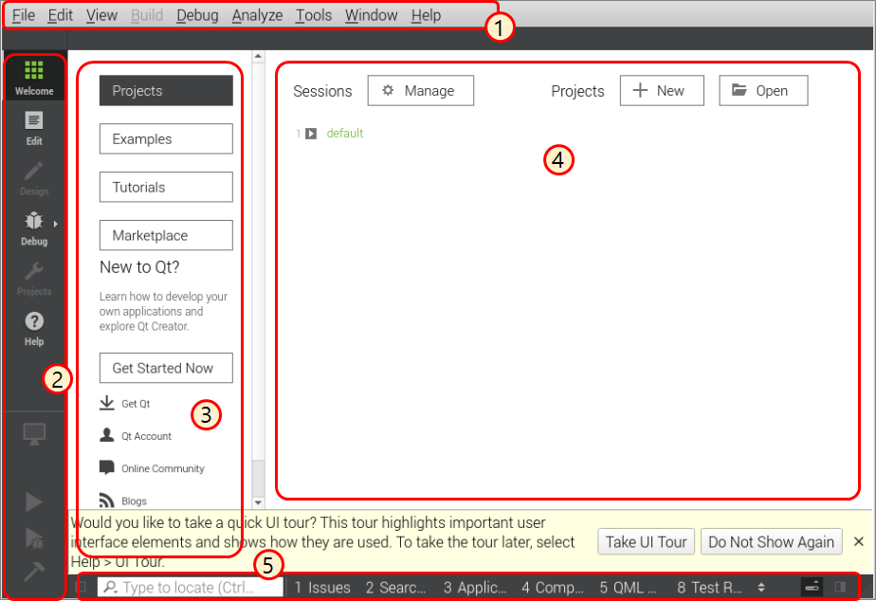Click the Open project button
Viewport: 876px width, 601px height.
[x=763, y=90]
